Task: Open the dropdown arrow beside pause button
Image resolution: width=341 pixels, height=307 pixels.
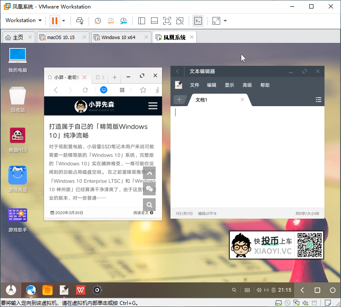Action: click(x=64, y=20)
